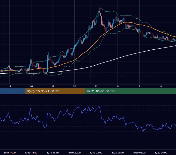Click the NY 21:00-06:00 JST session bar
The image size is (176, 155).
pyautogui.click(x=130, y=91)
